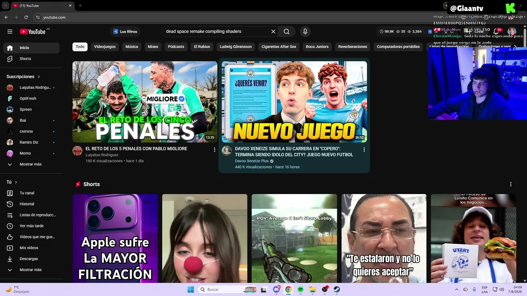Open the 5 Penales video title link
527x296 pixels.
pyautogui.click(x=136, y=149)
